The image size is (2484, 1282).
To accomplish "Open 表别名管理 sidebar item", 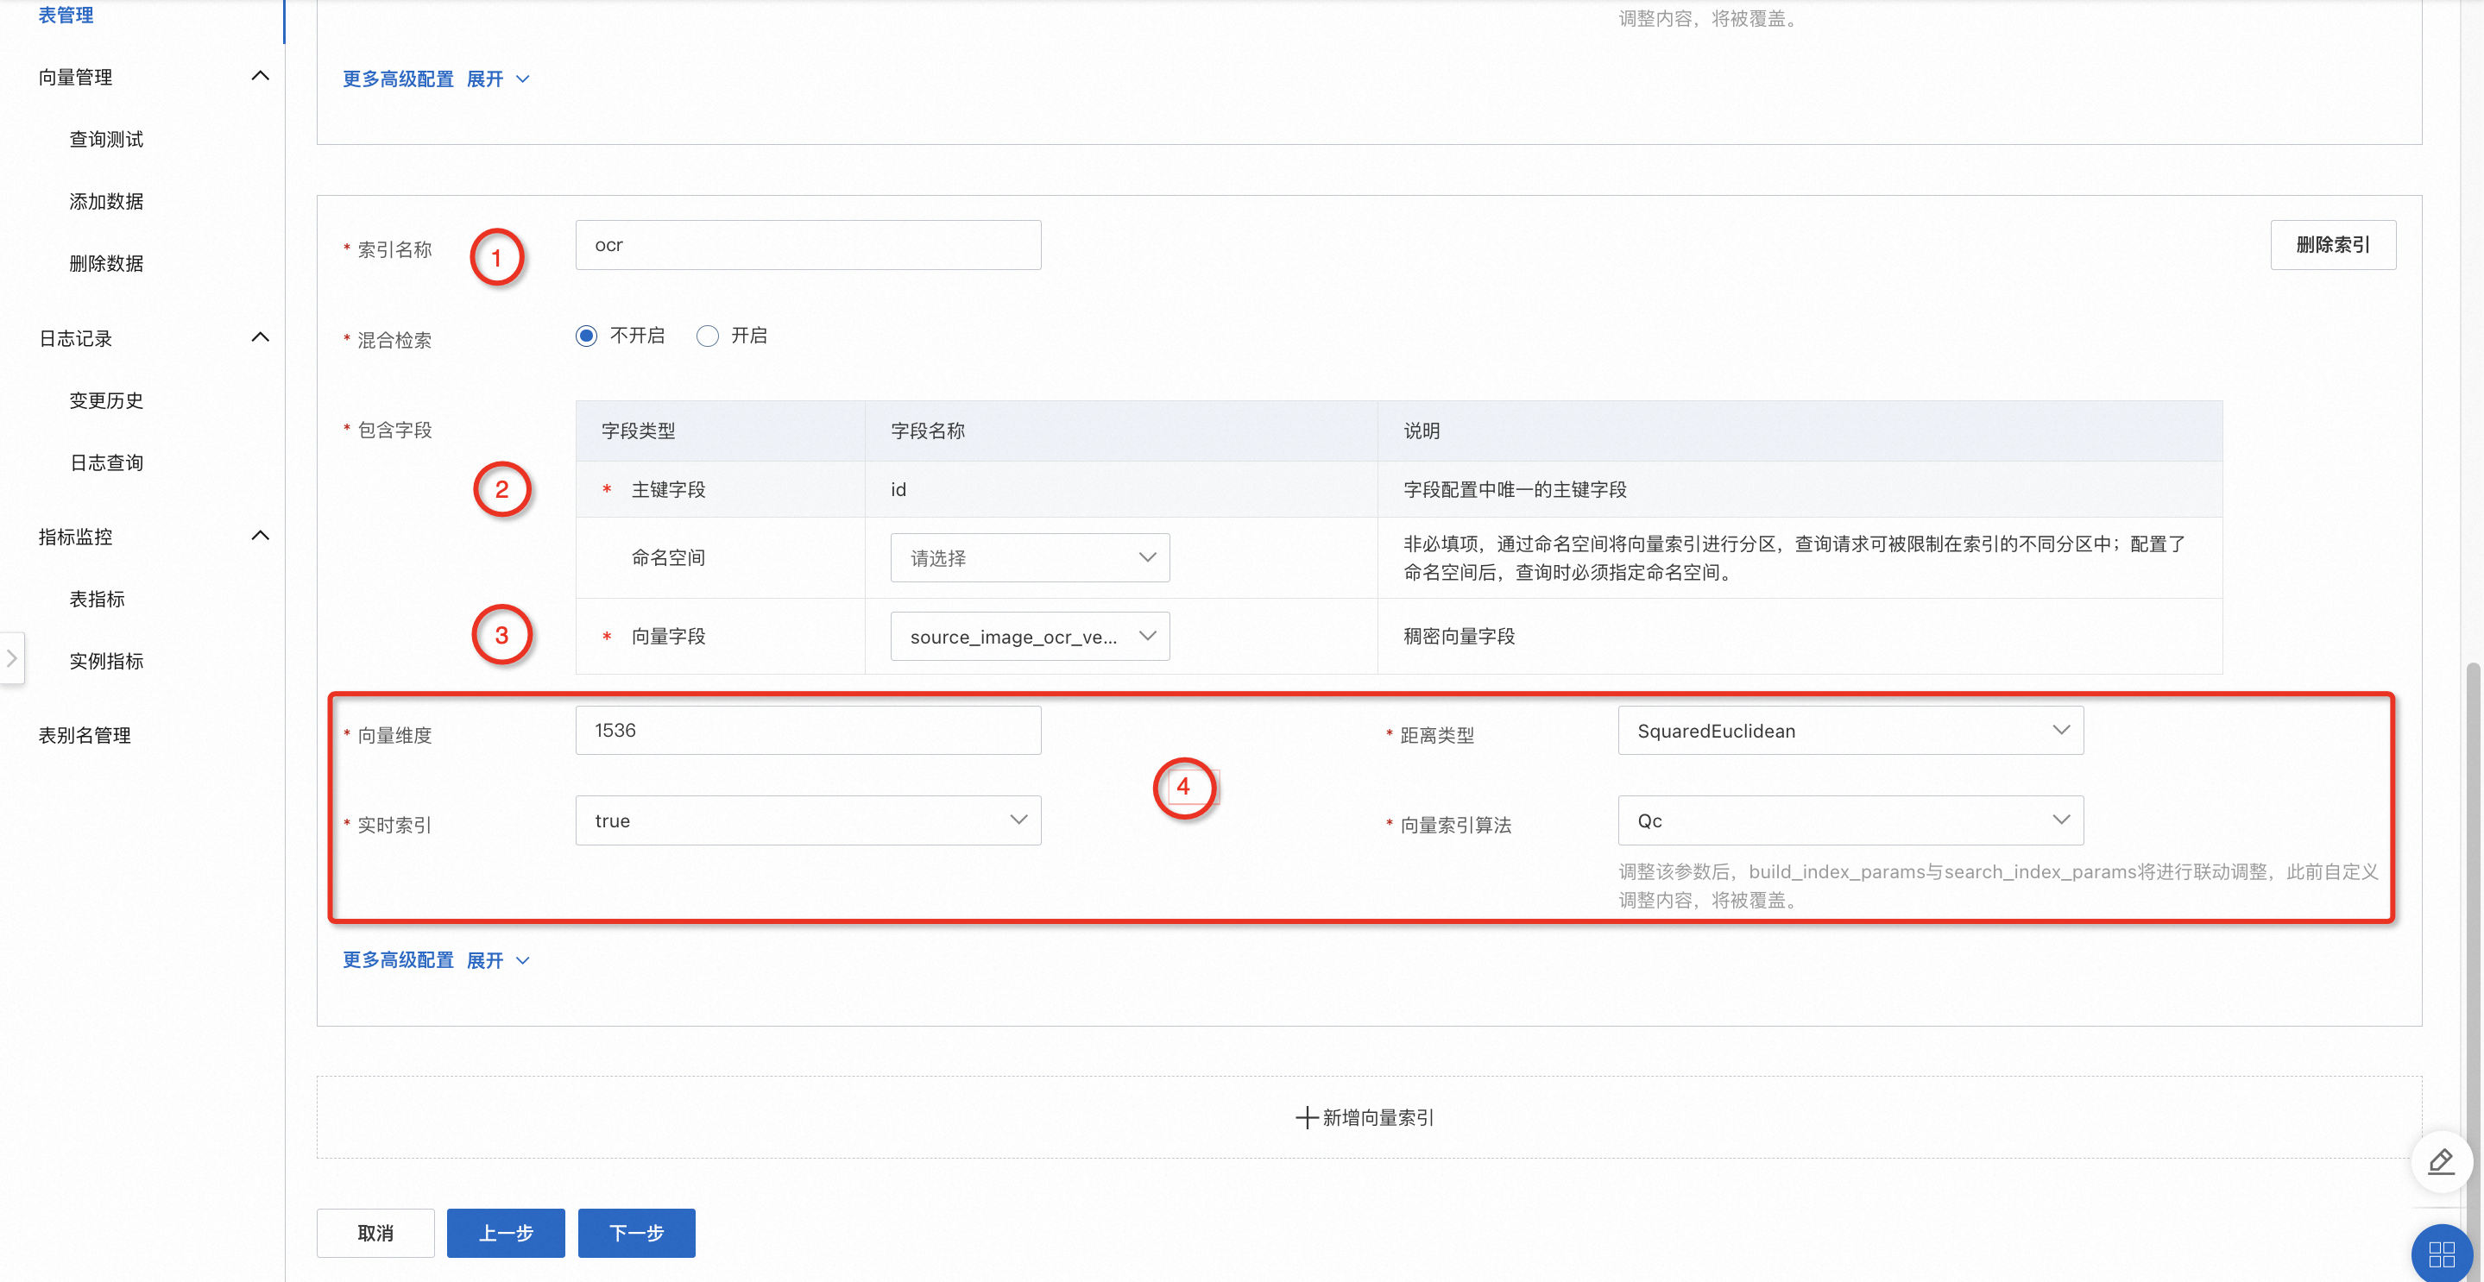I will [85, 735].
